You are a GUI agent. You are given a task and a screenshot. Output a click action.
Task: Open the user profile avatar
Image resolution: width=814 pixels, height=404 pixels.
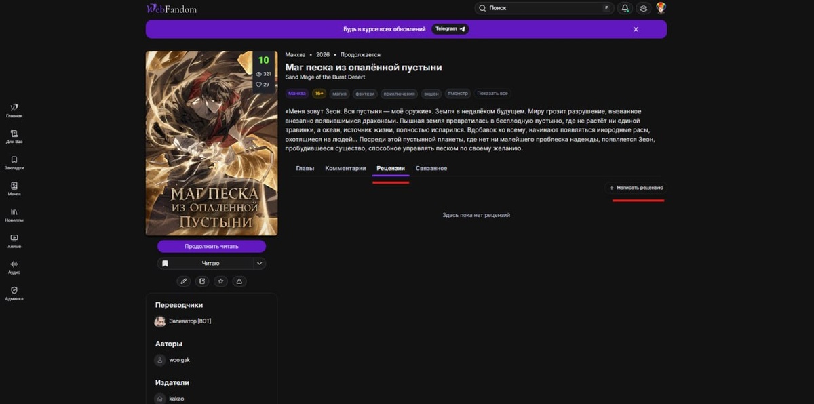click(x=661, y=8)
